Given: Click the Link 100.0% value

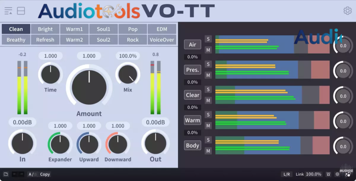Looking at the screenshot, I should [314, 174].
